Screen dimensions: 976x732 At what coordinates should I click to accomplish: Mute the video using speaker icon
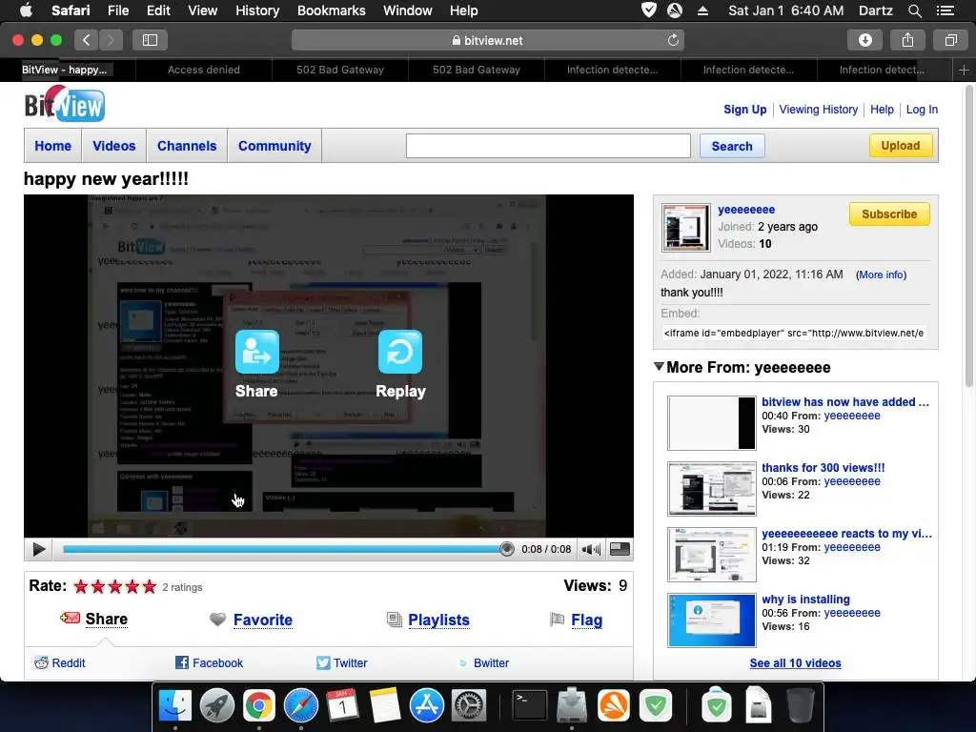[x=591, y=549]
